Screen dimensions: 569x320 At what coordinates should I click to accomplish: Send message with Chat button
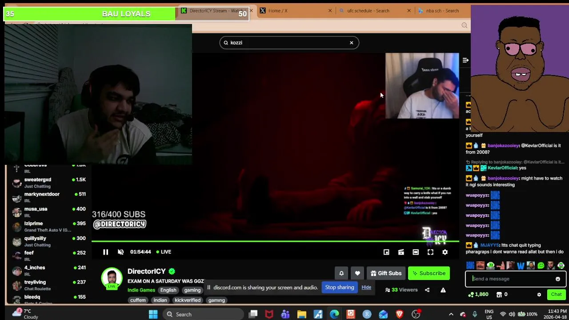coord(556,294)
